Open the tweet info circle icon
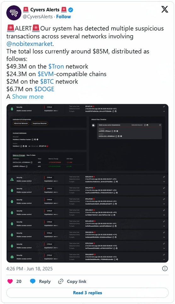The image size is (175, 304). tap(165, 268)
